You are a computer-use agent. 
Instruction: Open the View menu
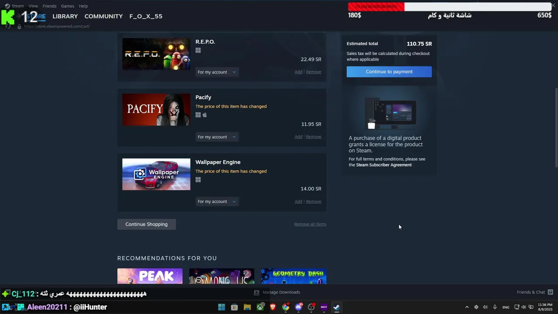33,6
